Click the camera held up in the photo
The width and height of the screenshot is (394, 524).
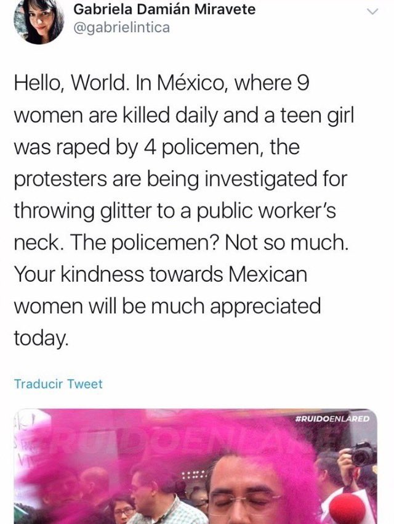[362, 454]
